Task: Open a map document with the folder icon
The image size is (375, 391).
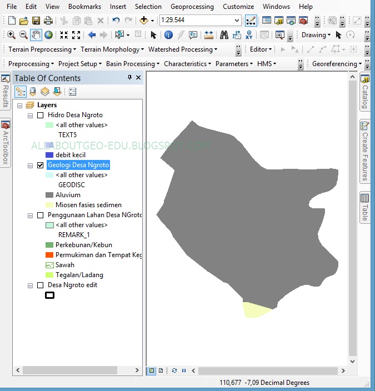Action: click(x=24, y=21)
